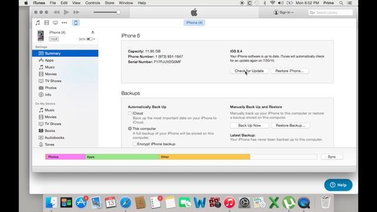Select the iPhone device button in toolbar

76,22
